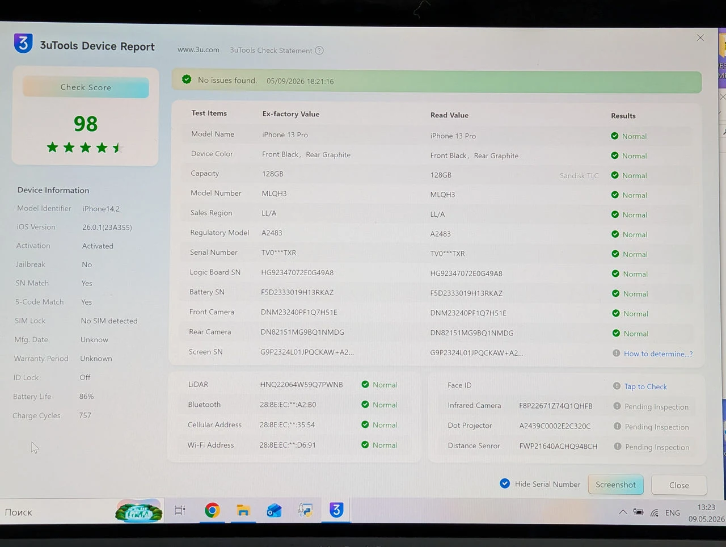Open the 3uTools Check Statement link
Image resolution: width=726 pixels, height=547 pixels.
click(271, 51)
